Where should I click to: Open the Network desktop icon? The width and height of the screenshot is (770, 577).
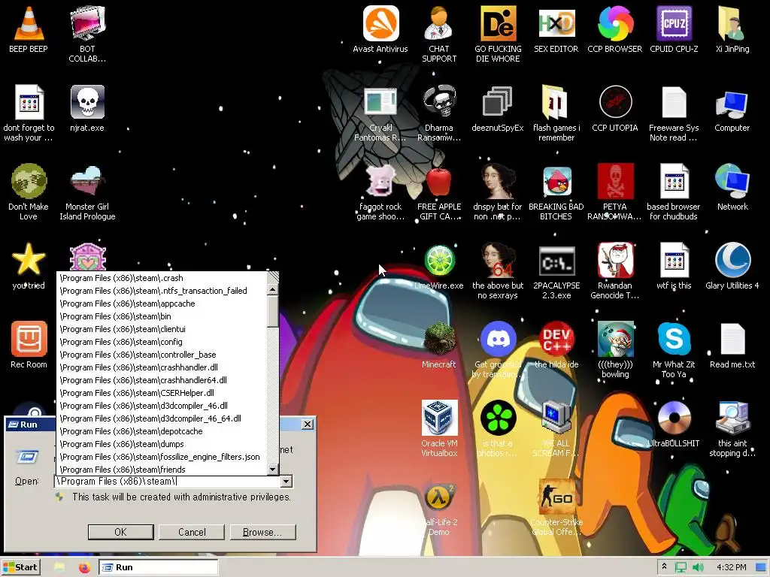(x=732, y=181)
